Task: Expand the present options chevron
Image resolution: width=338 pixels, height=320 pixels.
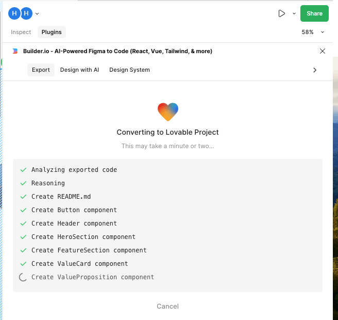Action: (x=294, y=14)
